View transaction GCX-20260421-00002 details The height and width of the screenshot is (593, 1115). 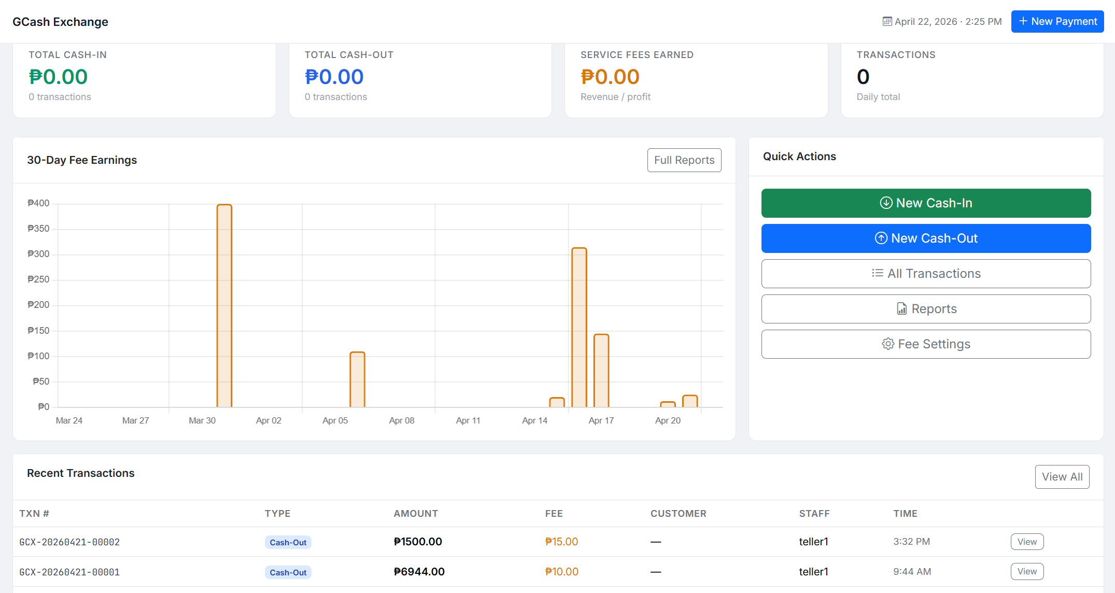(x=1027, y=541)
